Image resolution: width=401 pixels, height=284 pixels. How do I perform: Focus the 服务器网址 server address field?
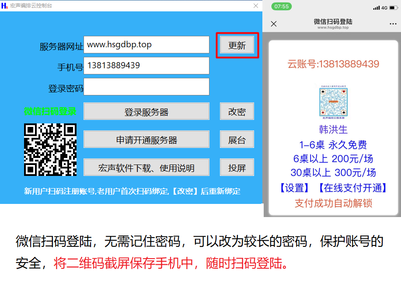(146, 45)
